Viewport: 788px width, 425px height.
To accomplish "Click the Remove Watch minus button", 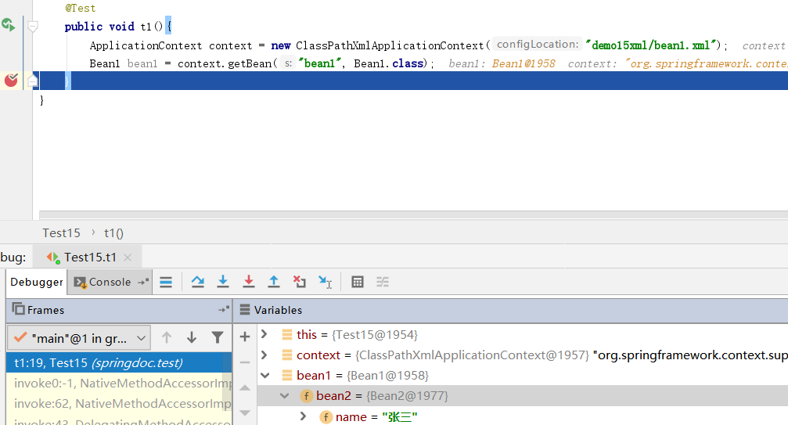I will point(245,362).
